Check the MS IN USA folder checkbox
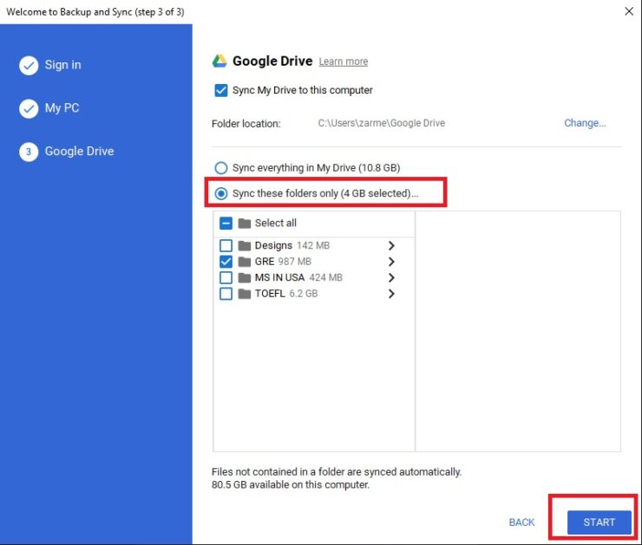Viewport: 642px width, 545px height. point(226,277)
